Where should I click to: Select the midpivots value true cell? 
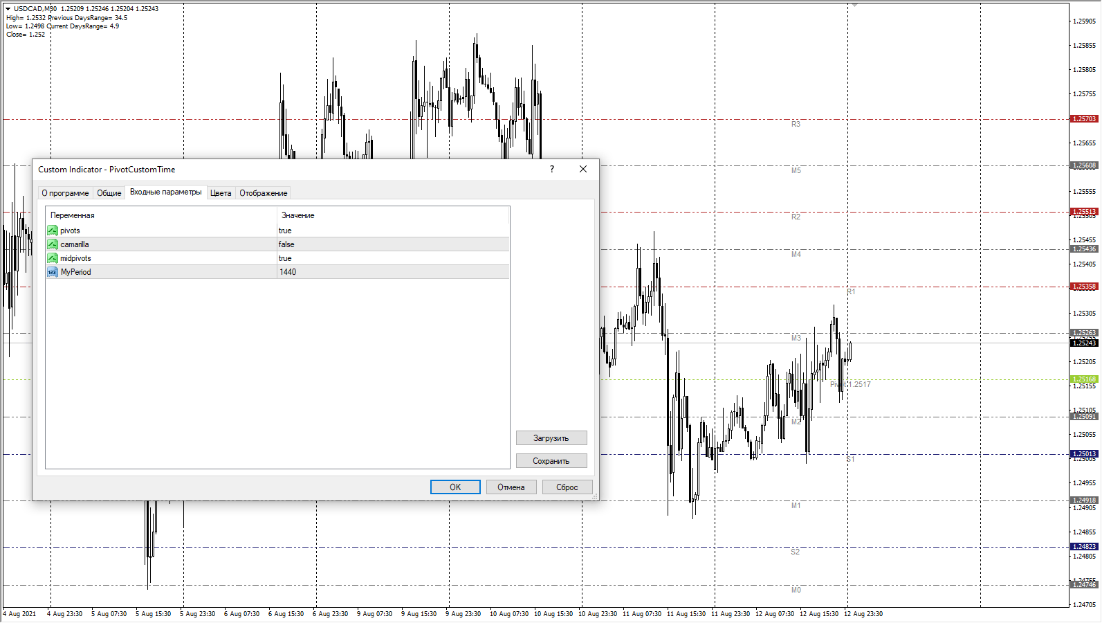[x=392, y=258]
